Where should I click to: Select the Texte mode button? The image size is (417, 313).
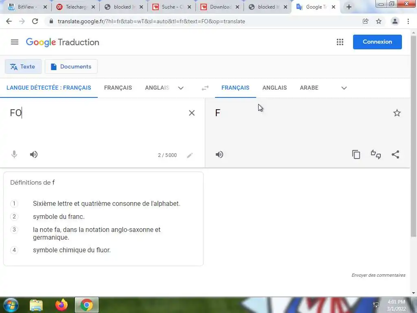click(23, 66)
